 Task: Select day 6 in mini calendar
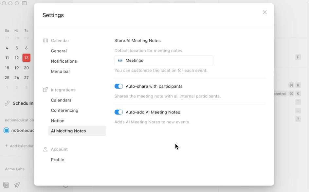[x=27, y=48]
